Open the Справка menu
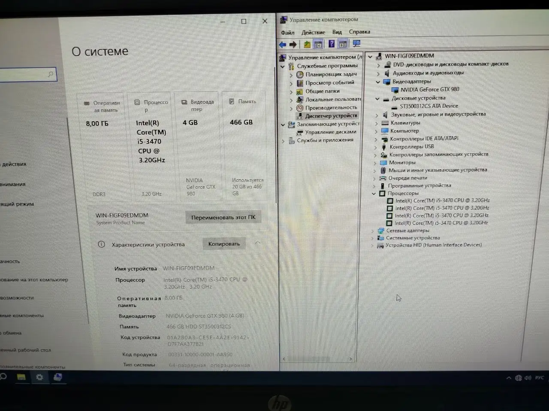Image resolution: width=549 pixels, height=411 pixels. point(359,32)
